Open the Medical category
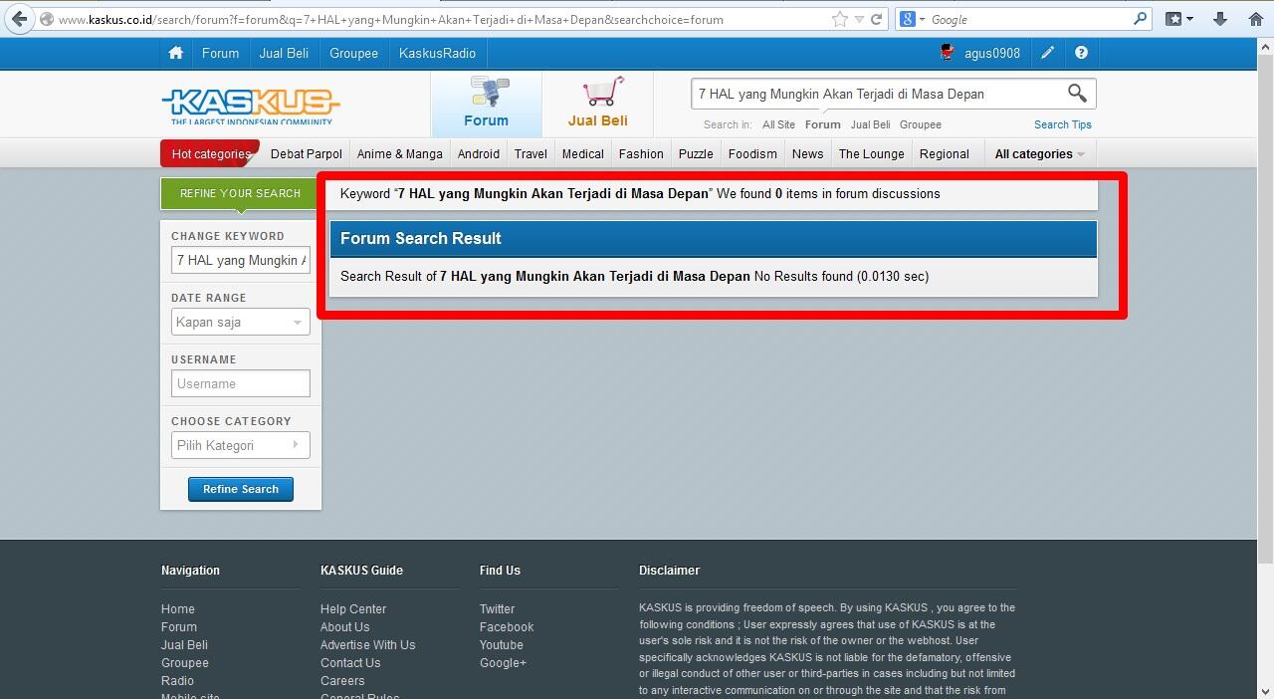The image size is (1274, 699). (582, 153)
